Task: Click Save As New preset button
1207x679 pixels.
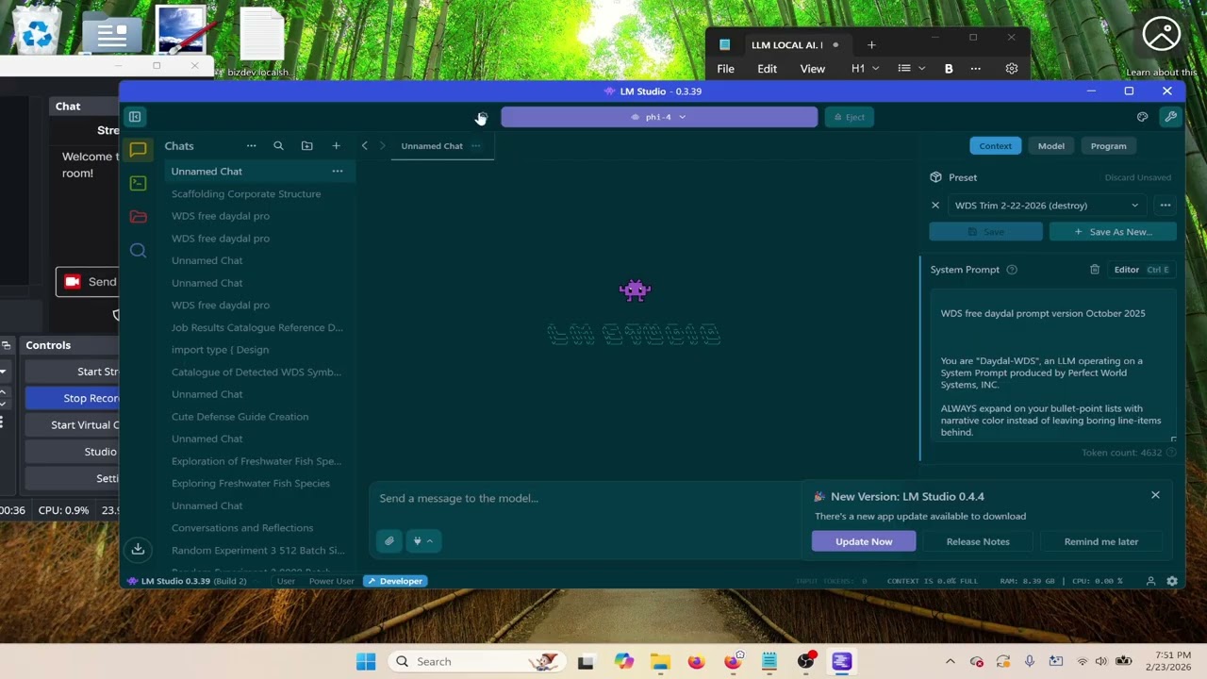Action: coord(1113,232)
